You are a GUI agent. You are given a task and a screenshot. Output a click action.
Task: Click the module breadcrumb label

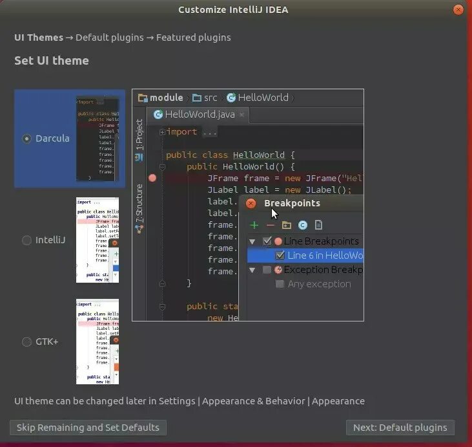pos(166,98)
